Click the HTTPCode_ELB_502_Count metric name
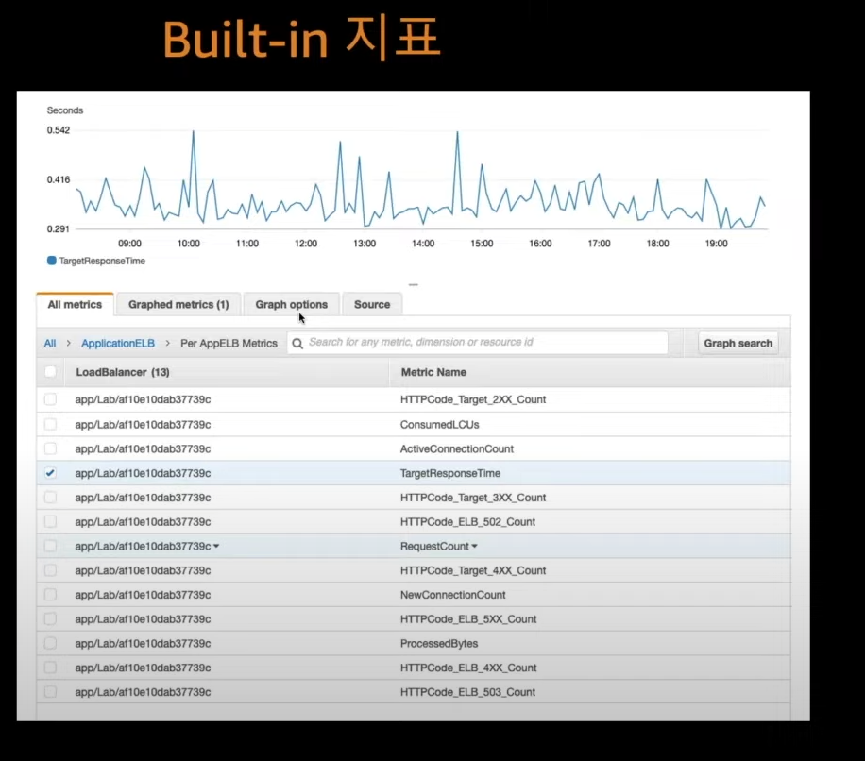Viewport: 865px width, 761px height. [x=467, y=522]
